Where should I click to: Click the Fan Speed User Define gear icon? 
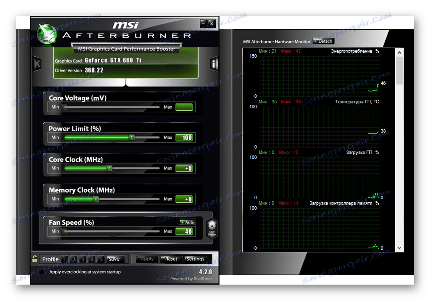point(212,229)
